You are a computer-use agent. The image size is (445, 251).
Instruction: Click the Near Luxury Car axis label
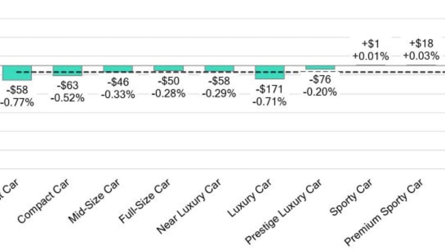pos(189,206)
